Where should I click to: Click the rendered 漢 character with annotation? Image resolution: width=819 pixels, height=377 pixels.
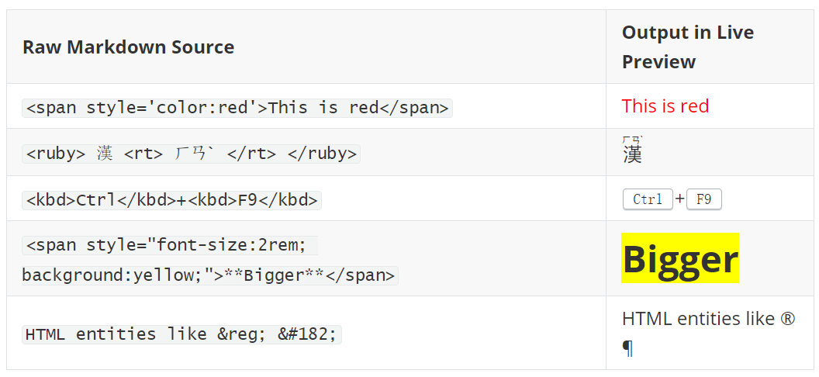pyautogui.click(x=632, y=154)
